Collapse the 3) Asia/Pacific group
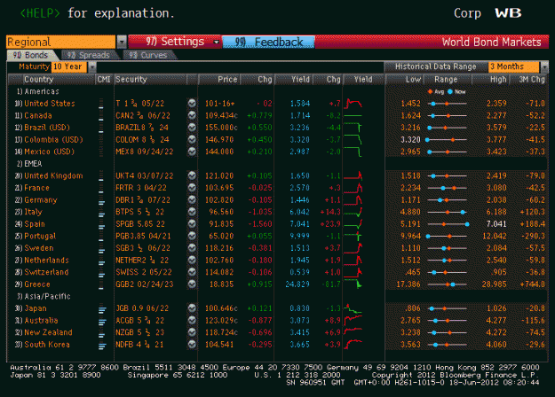The width and height of the screenshot is (555, 397). 44,296
